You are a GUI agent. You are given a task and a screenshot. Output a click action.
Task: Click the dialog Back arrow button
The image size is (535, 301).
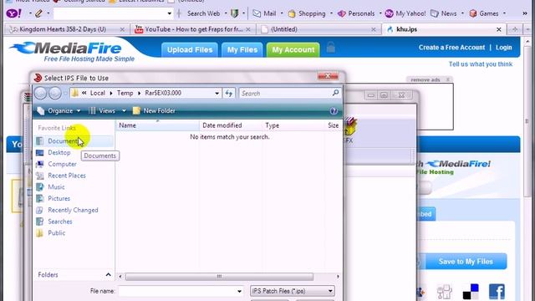pos(41,93)
